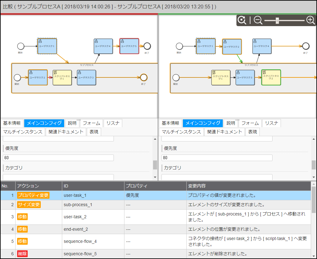Open 表現 tab in left panel
This screenshot has height=259, width=317.
(94, 132)
